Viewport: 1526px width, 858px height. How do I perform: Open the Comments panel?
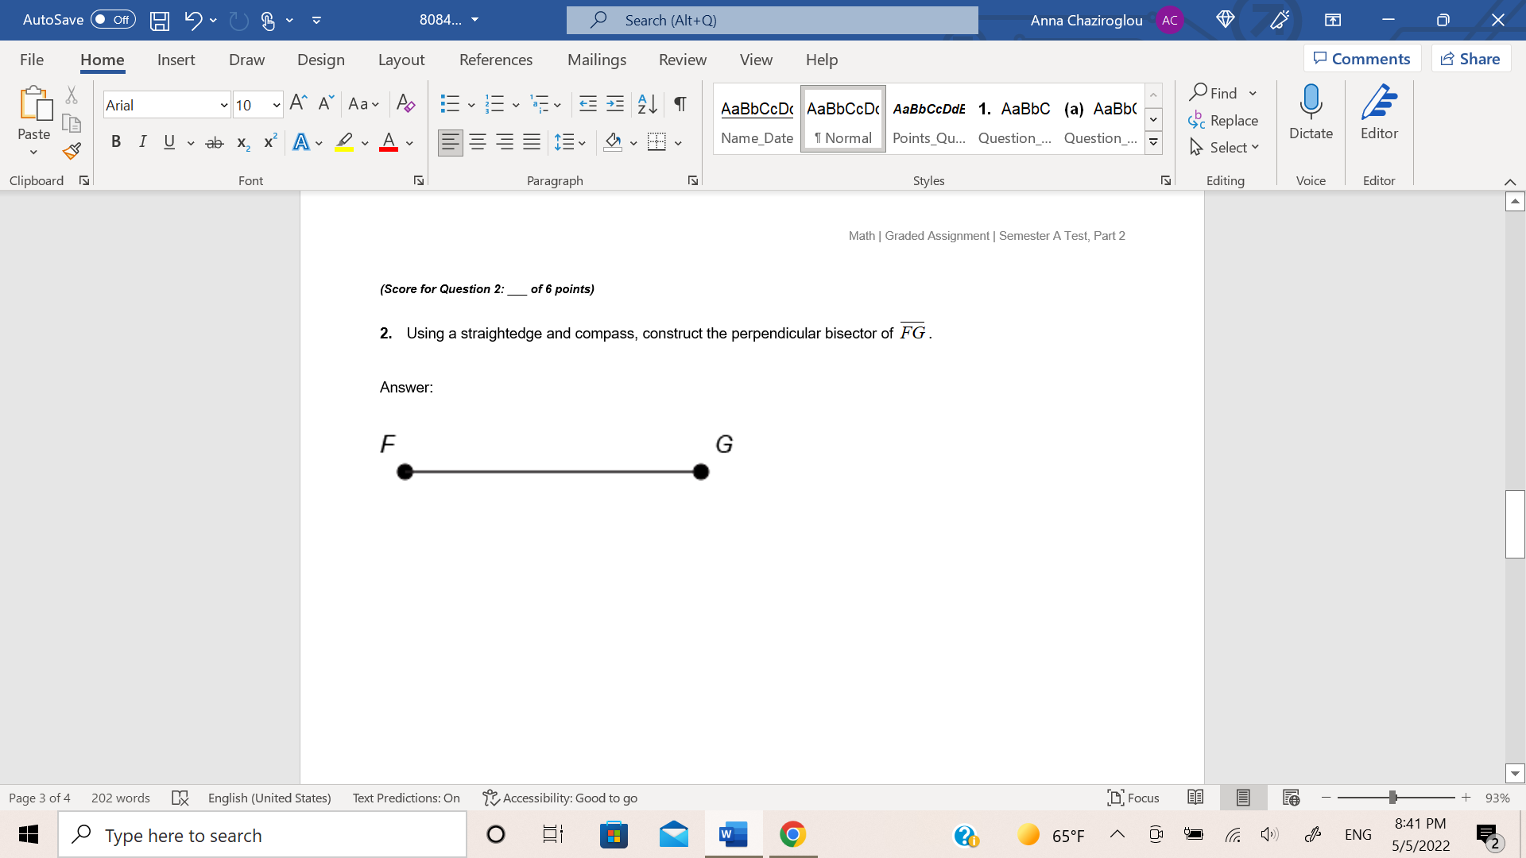point(1361,58)
